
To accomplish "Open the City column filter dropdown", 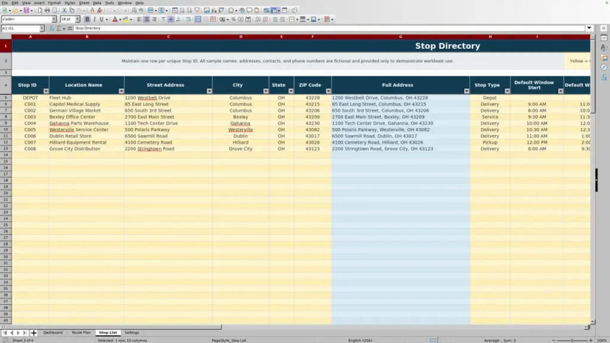I will (266, 91).
